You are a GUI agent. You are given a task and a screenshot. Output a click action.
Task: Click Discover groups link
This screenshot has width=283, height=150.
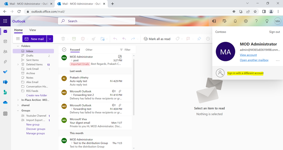click(x=36, y=129)
